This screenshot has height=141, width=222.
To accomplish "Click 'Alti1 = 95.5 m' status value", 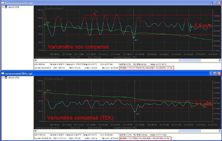I will tap(59, 68).
